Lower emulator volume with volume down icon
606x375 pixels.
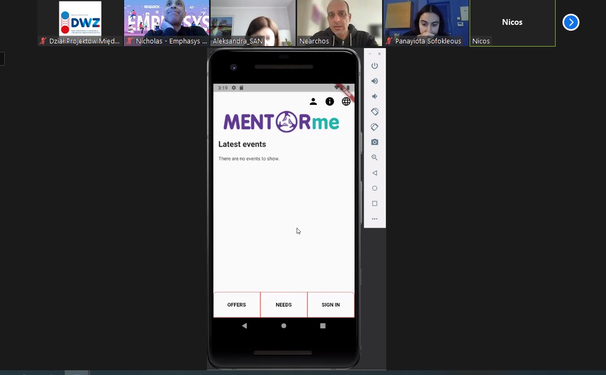pyautogui.click(x=375, y=96)
